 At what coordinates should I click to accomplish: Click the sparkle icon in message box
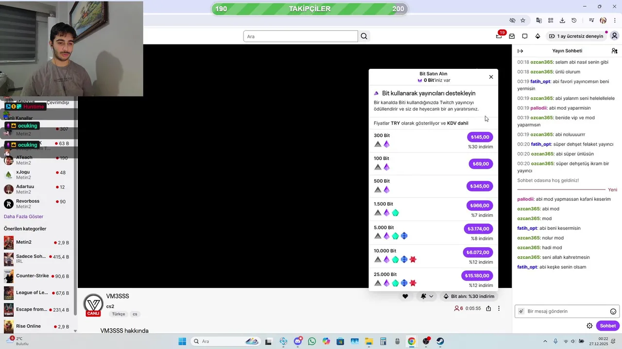coord(521,311)
